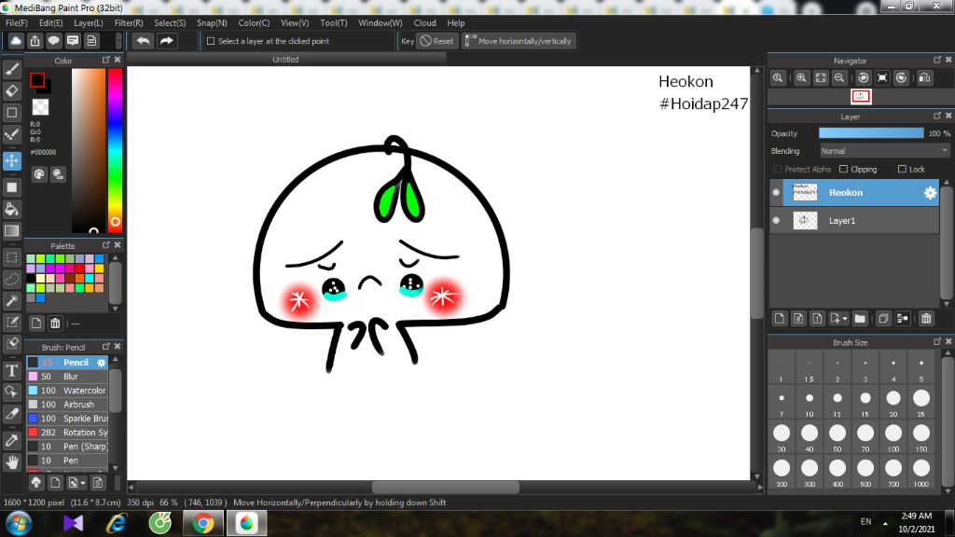Open Pencil brush settings gear

click(x=101, y=363)
